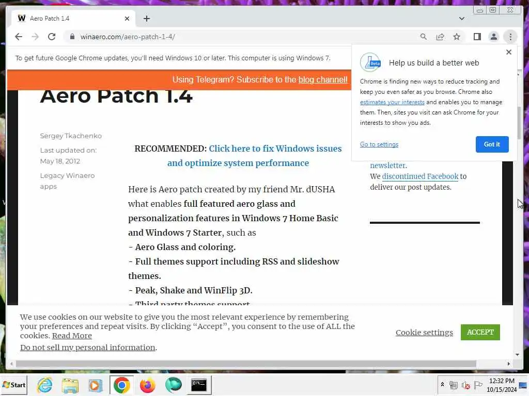Click the vertical scrollbar down arrow

click(x=517, y=355)
